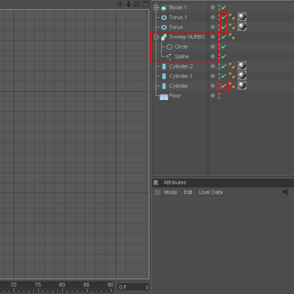Select the Sweep NURBS object name
Screen dimensions: 294x294
click(x=187, y=37)
